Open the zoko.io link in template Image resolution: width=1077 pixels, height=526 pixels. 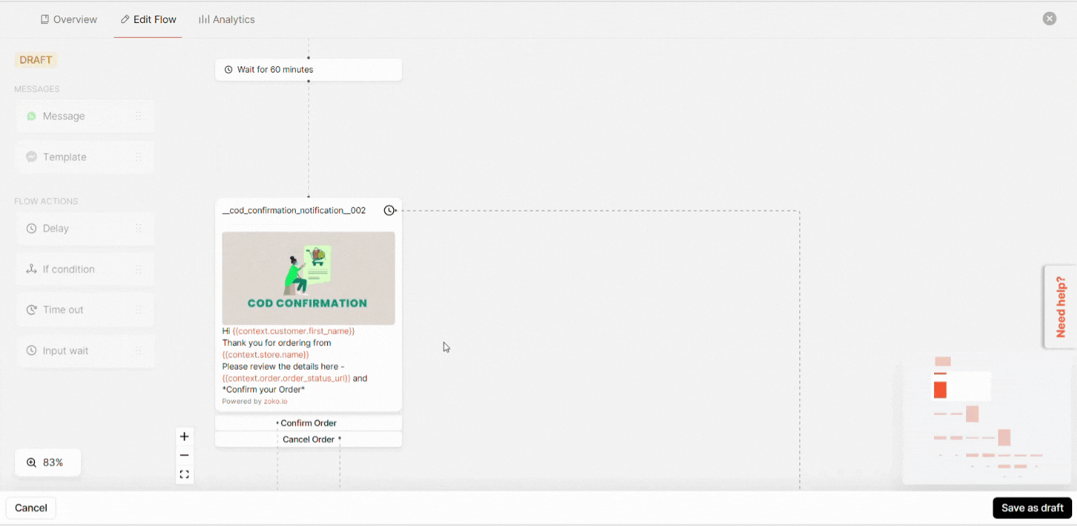276,401
